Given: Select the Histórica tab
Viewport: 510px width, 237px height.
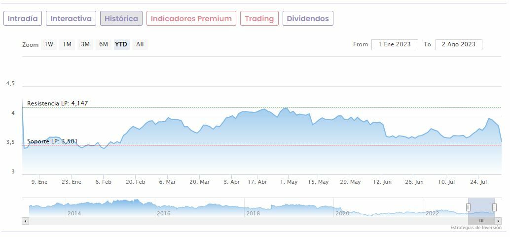Looking at the screenshot, I should click(x=121, y=19).
